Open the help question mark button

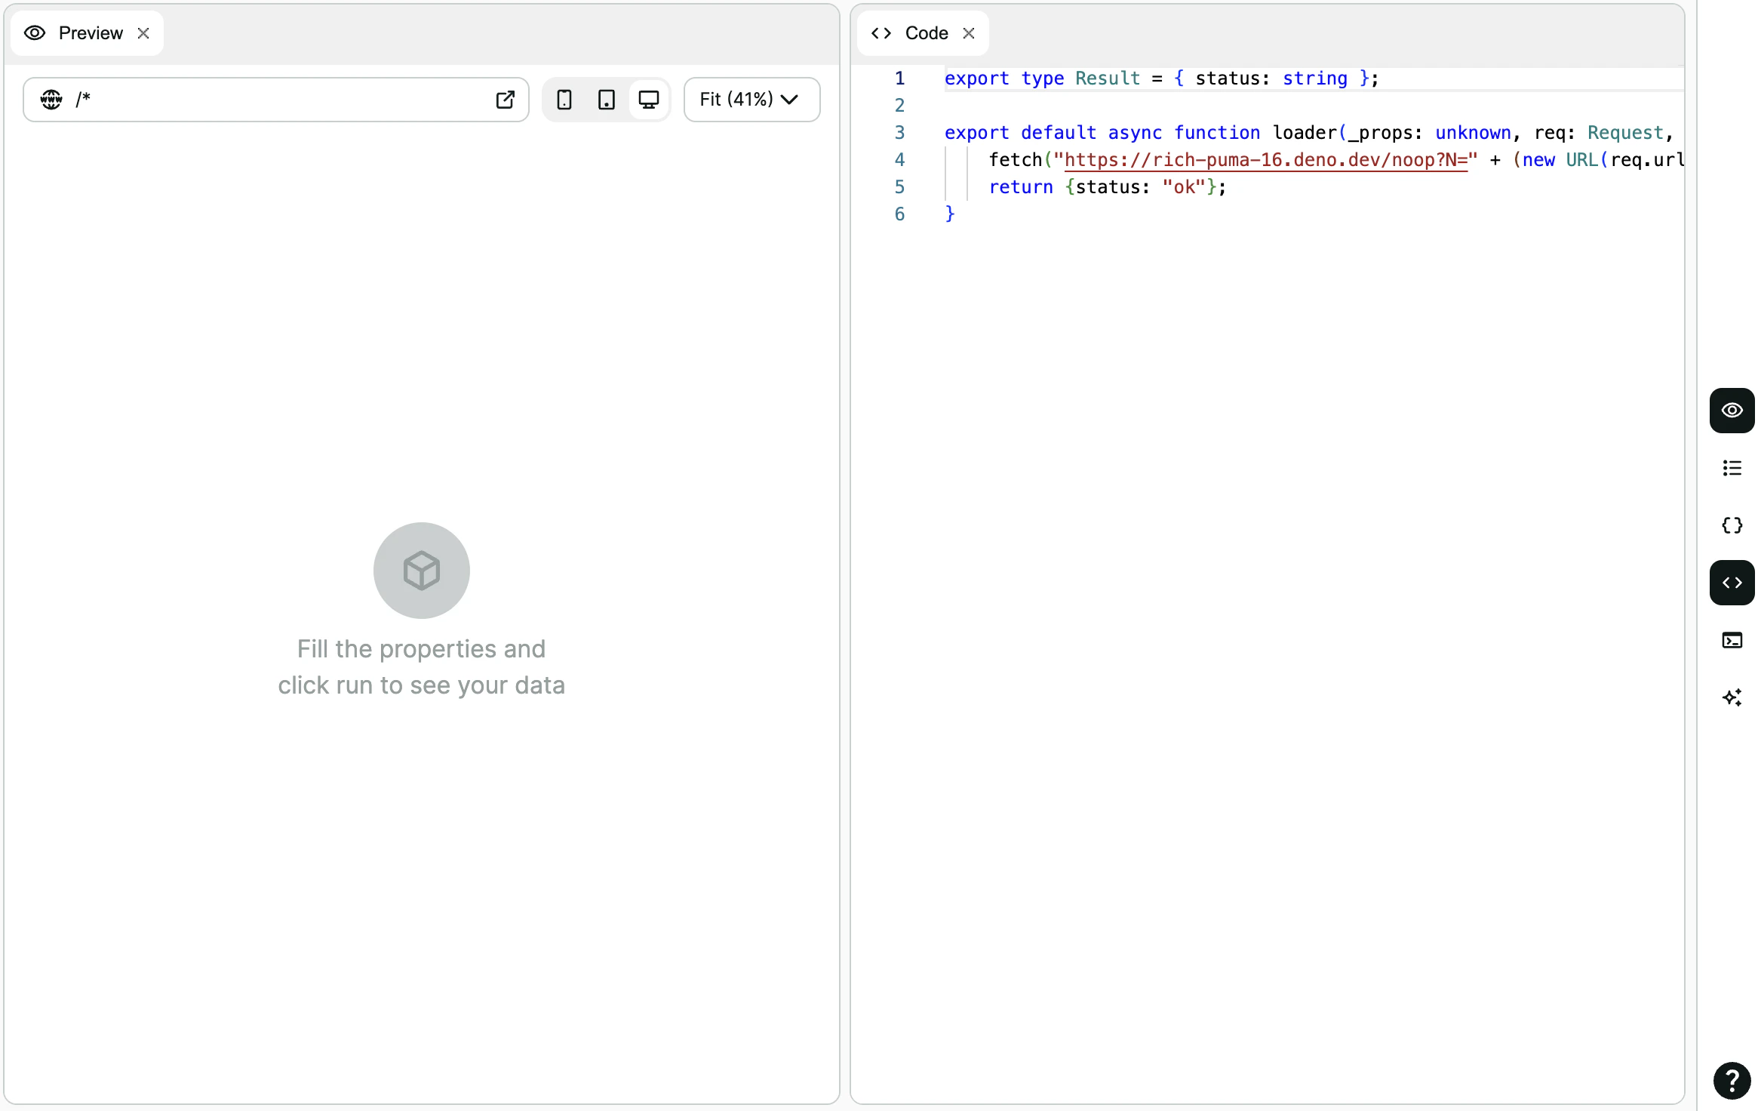(1732, 1081)
